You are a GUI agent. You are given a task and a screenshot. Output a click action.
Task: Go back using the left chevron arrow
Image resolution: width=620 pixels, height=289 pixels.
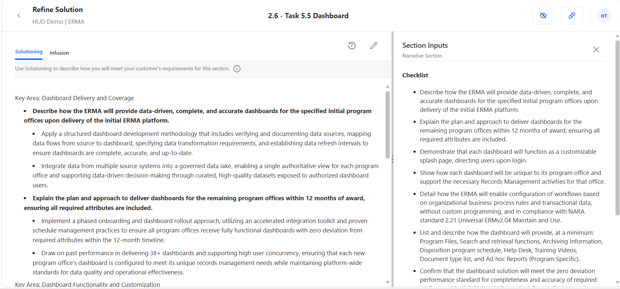(19, 16)
